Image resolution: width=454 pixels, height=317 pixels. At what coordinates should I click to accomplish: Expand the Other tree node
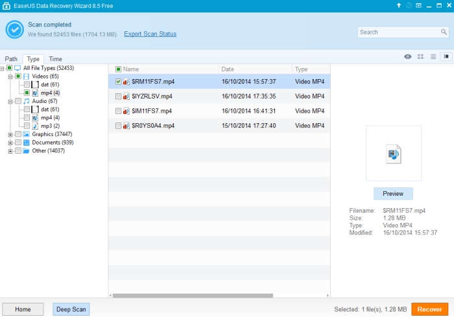(x=10, y=151)
